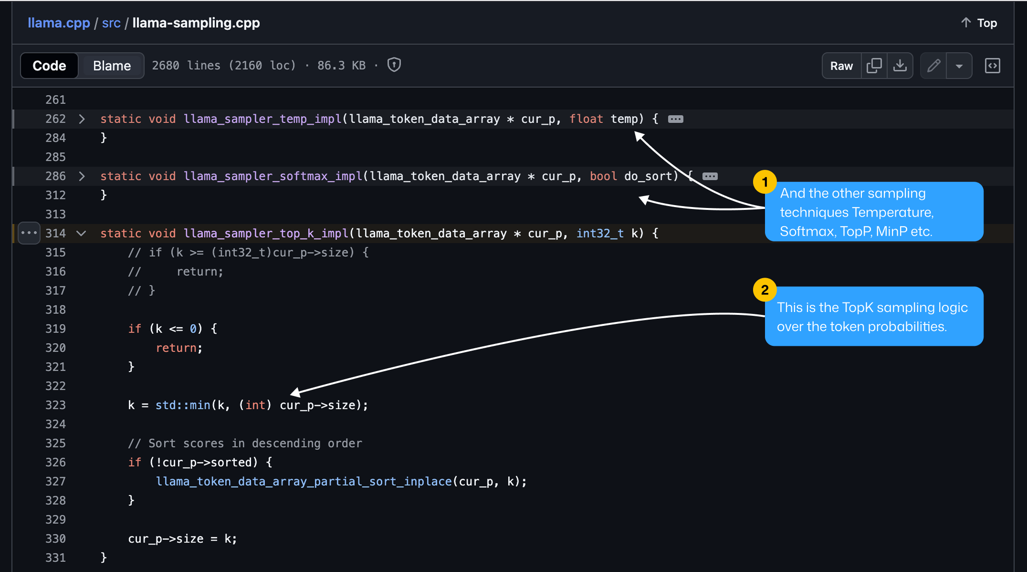Copy raw file contents icon
The height and width of the screenshot is (572, 1027).
[x=874, y=65]
